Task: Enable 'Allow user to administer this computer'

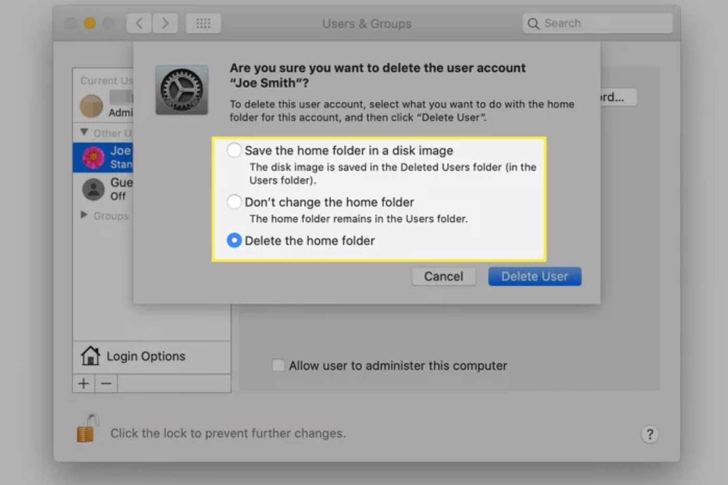Action: tap(278, 365)
